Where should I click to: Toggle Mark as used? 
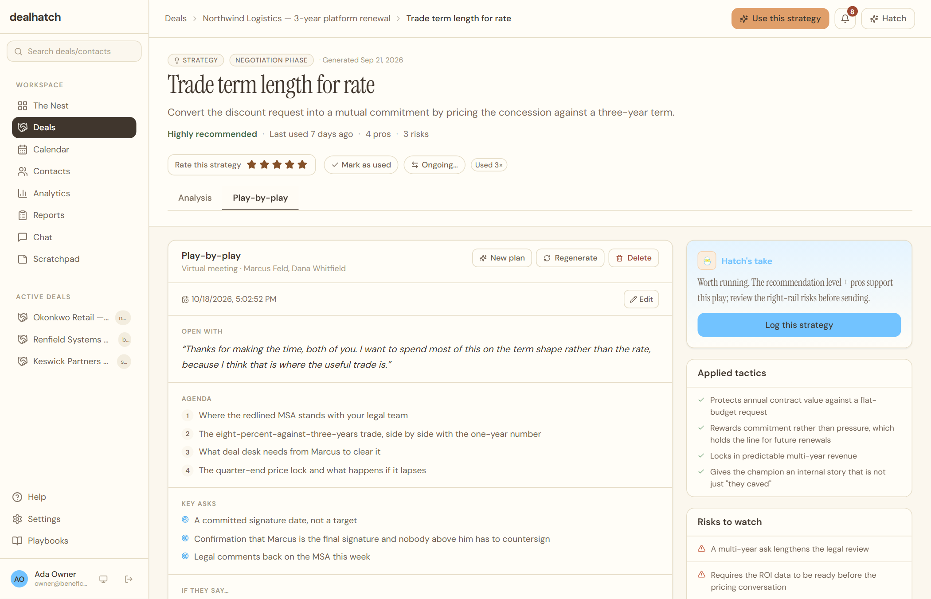(361, 165)
